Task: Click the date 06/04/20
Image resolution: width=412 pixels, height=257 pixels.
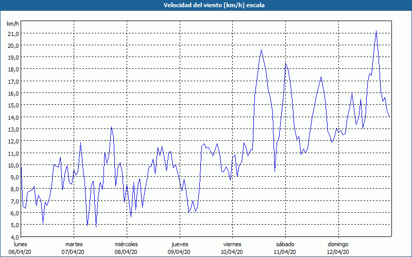Action: 20,252
